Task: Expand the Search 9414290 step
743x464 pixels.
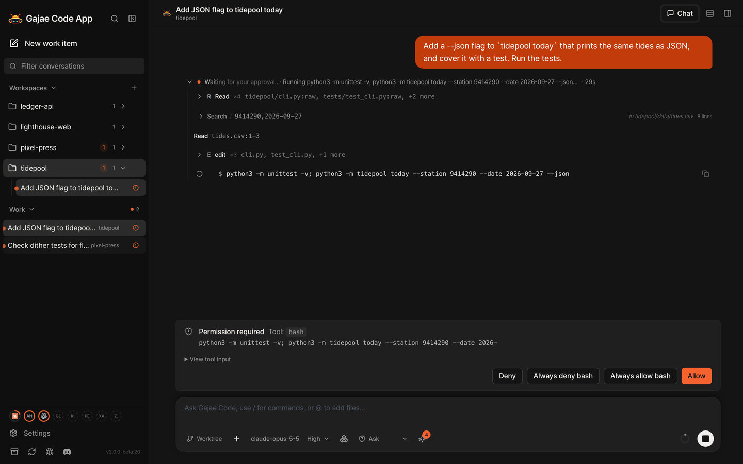Action: tap(201, 117)
